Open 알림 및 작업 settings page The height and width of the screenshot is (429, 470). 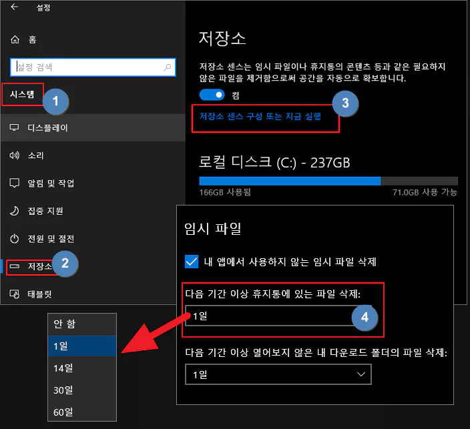(93, 183)
